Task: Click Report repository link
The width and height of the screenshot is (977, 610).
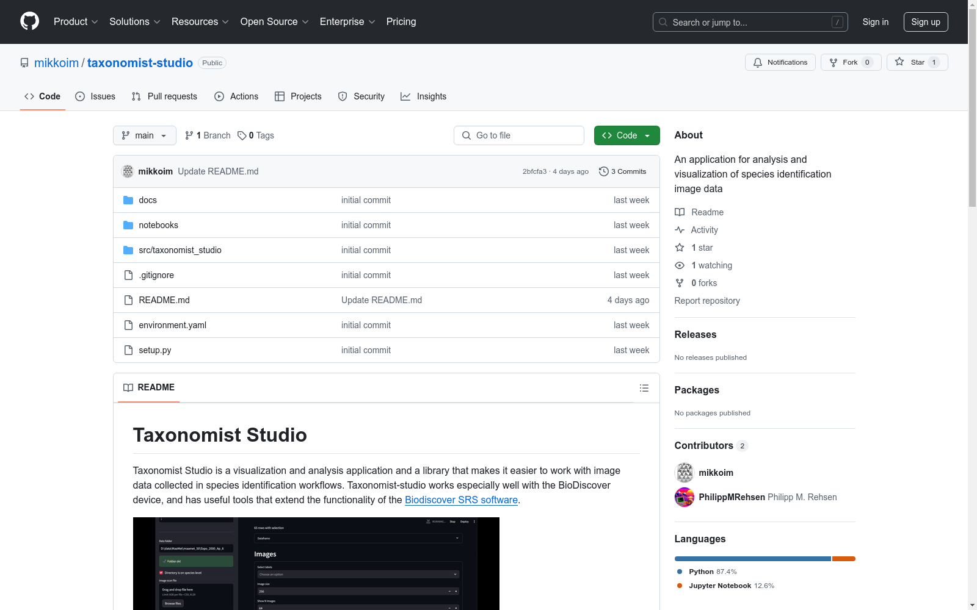Action: pyautogui.click(x=707, y=301)
